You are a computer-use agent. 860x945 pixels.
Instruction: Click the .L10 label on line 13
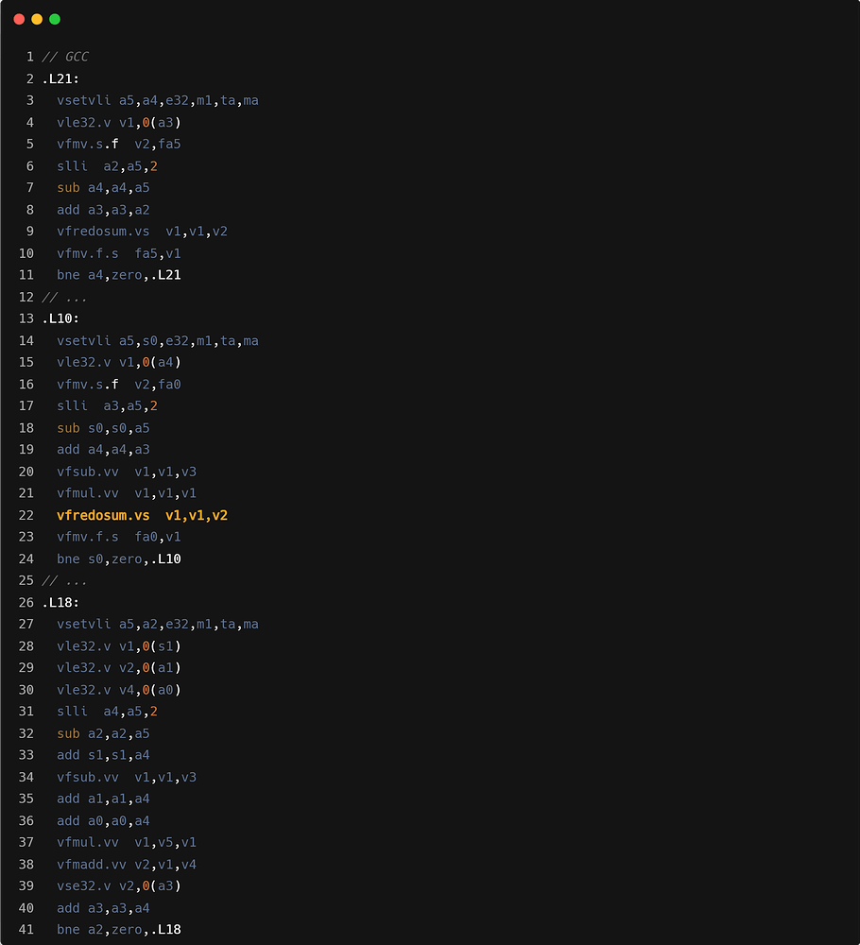[60, 318]
